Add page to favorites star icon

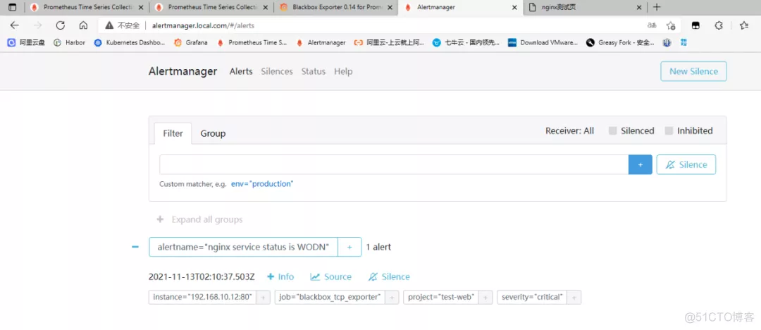(x=671, y=25)
